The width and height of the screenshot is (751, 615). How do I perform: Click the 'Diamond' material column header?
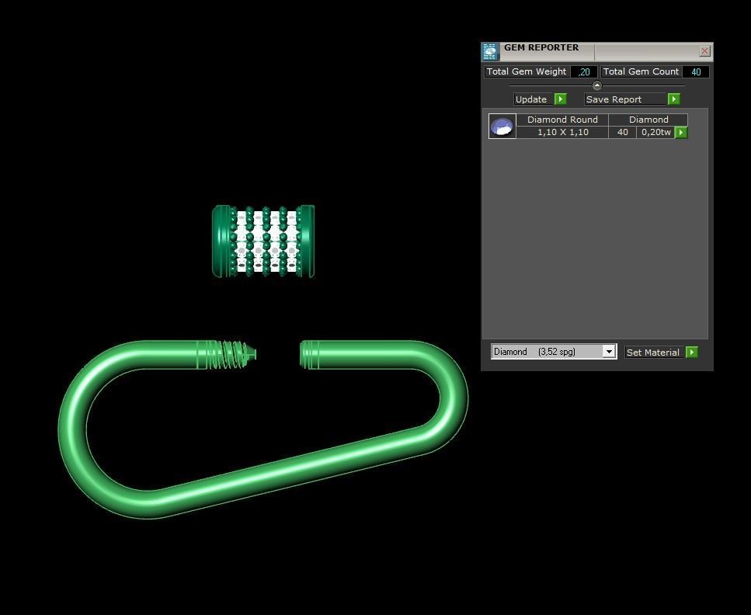tap(648, 120)
